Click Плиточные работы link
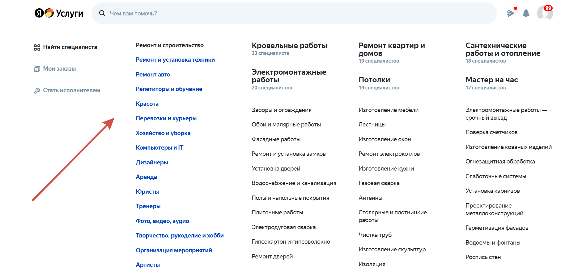Image resolution: width=582 pixels, height=268 pixels. [277, 212]
